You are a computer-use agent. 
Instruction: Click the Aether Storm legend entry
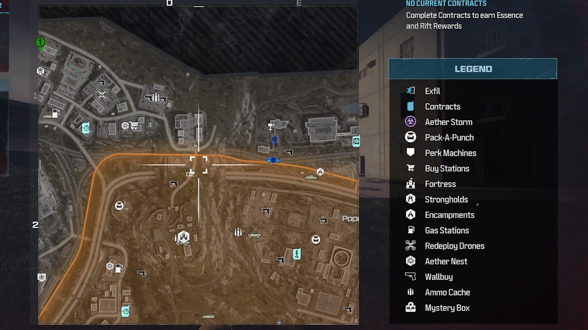(439, 122)
